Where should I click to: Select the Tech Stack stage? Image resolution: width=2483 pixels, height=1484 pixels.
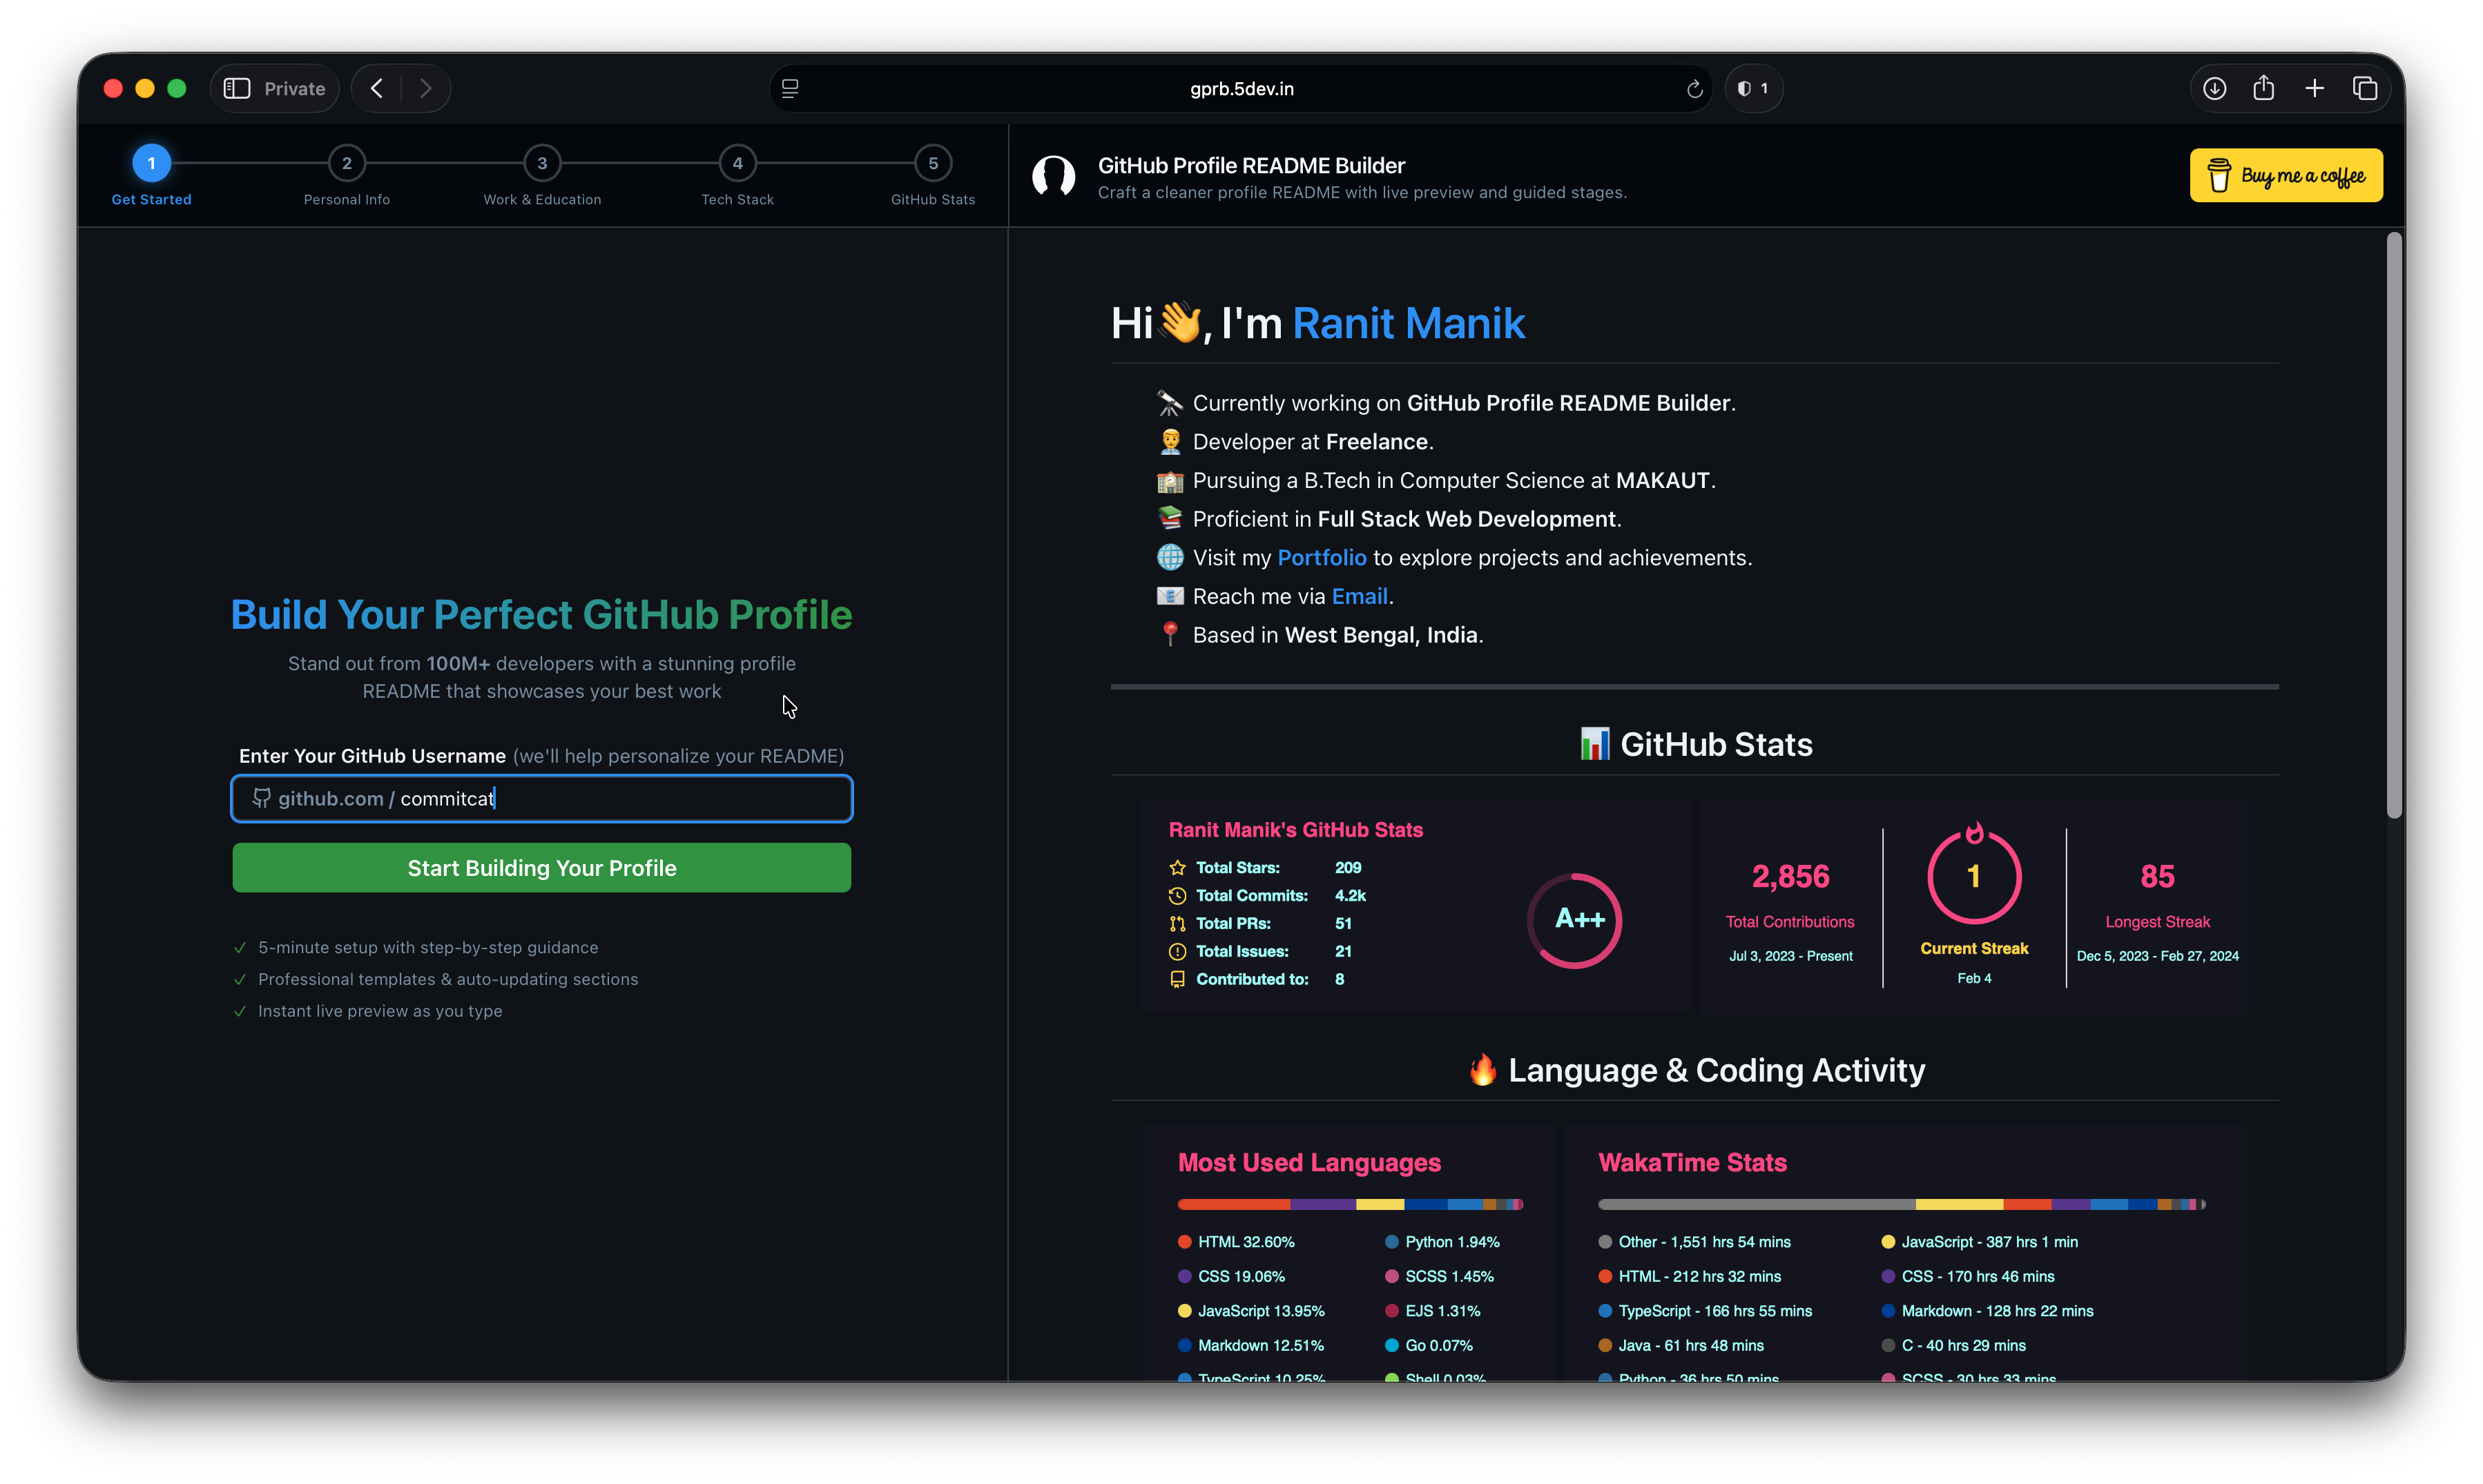737,176
